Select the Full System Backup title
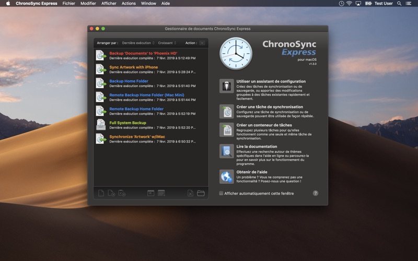Image resolution: width=418 pixels, height=261 pixels. 127,123
